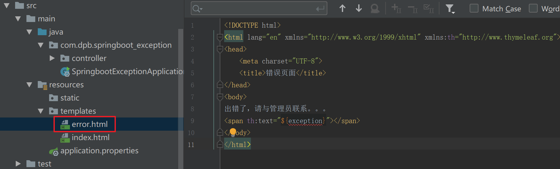Click add selection for next occurrence icon

[x=396, y=8]
